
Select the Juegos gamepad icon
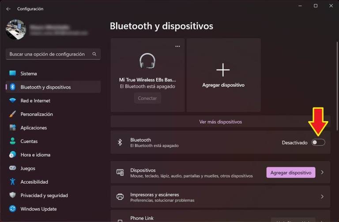(x=12, y=168)
